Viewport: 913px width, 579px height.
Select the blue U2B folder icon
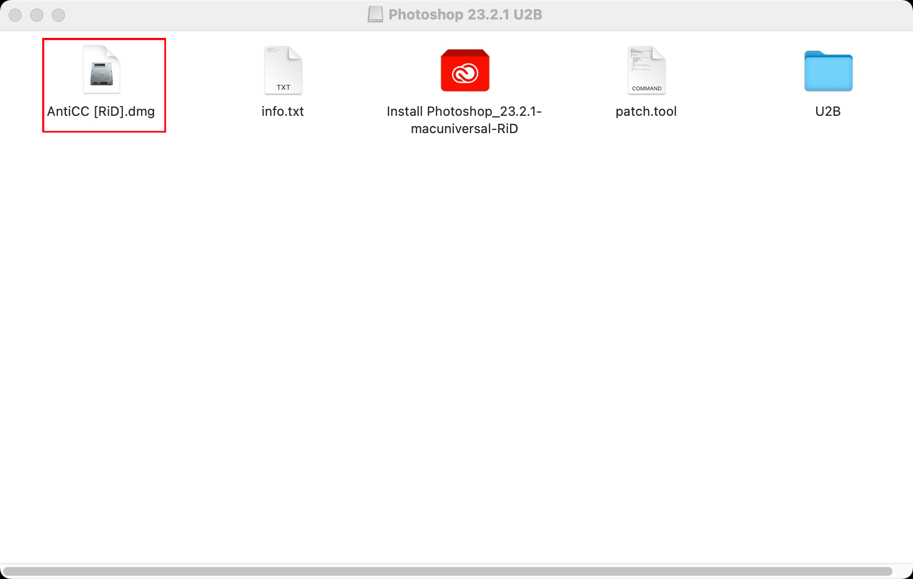pos(828,71)
